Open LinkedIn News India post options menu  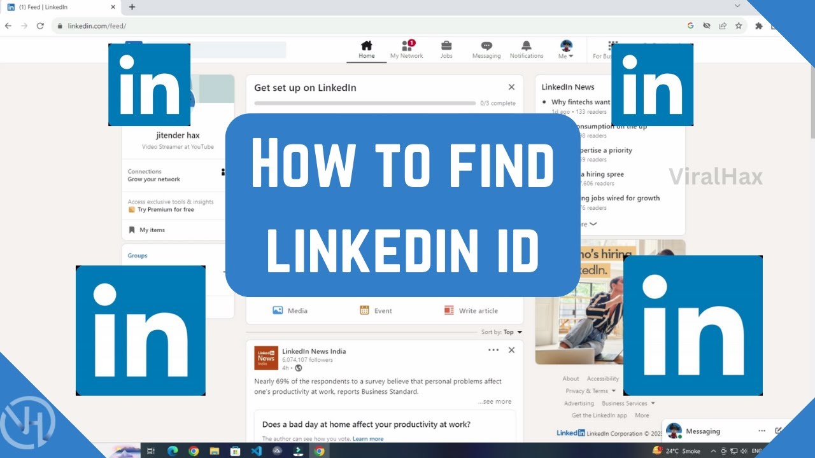coord(493,350)
